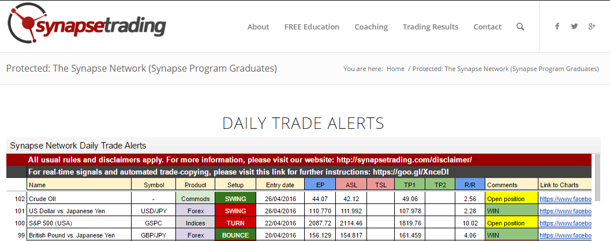The width and height of the screenshot is (610, 241).
Task: Open the S&P 500 row chart link
Action: coord(565,224)
